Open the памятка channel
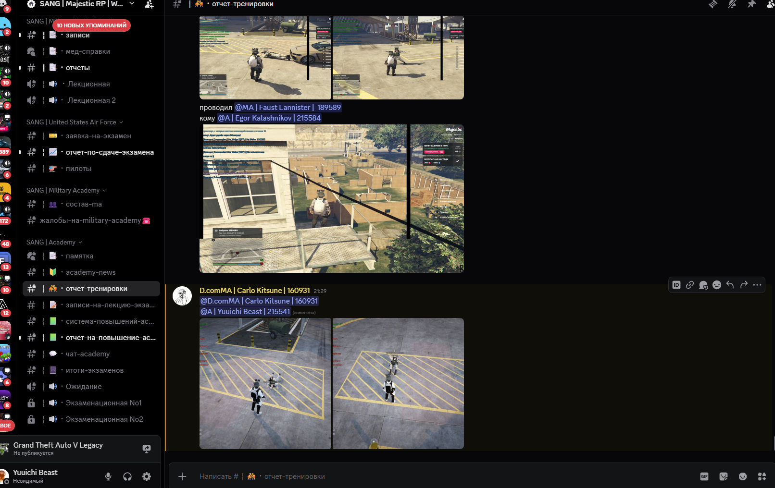The width and height of the screenshot is (775, 488). tap(91, 256)
